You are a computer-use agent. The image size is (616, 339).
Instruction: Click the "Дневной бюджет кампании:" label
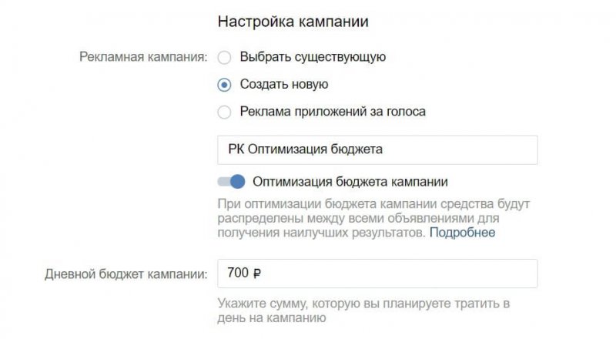tap(126, 274)
